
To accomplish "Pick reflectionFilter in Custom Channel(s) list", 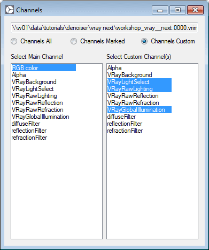I will click(x=125, y=124).
